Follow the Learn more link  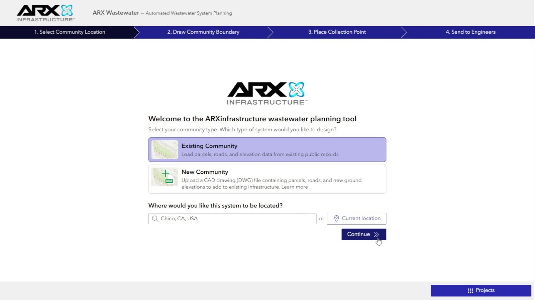(295, 187)
